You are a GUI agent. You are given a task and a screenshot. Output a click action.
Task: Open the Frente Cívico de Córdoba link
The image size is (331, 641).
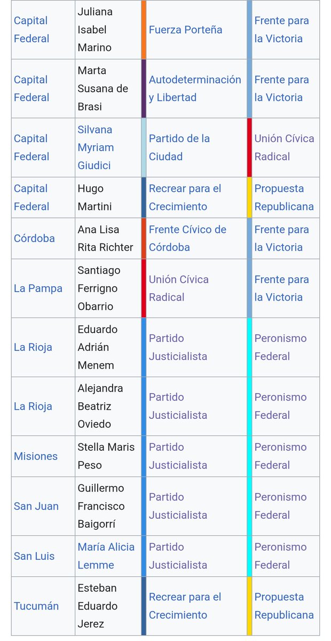(187, 238)
